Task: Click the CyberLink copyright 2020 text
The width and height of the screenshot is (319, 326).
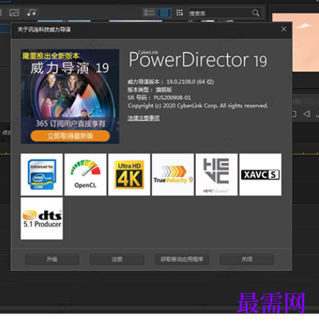Action: (198, 106)
